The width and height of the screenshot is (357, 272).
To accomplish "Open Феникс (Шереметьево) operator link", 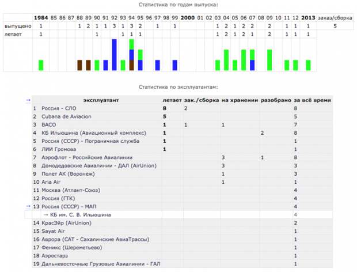I will coord(72,248).
